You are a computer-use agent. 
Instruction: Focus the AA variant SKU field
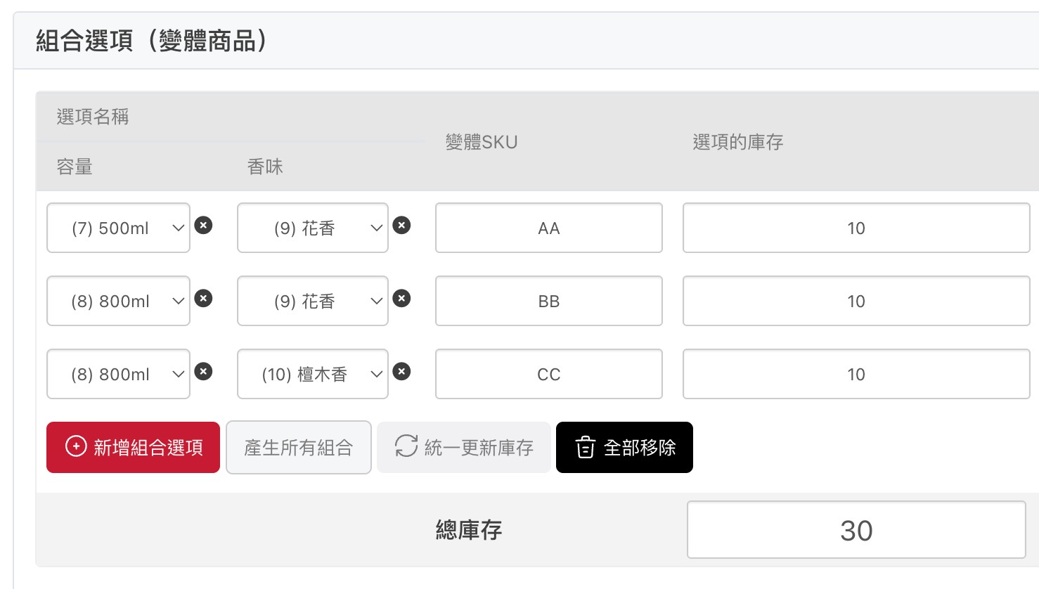coord(549,228)
